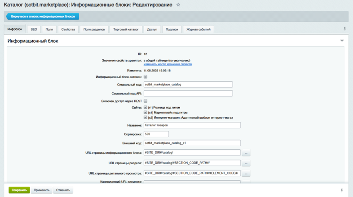Follow the изменить место хранения свойств link
353x197 pixels.
(x=168, y=64)
